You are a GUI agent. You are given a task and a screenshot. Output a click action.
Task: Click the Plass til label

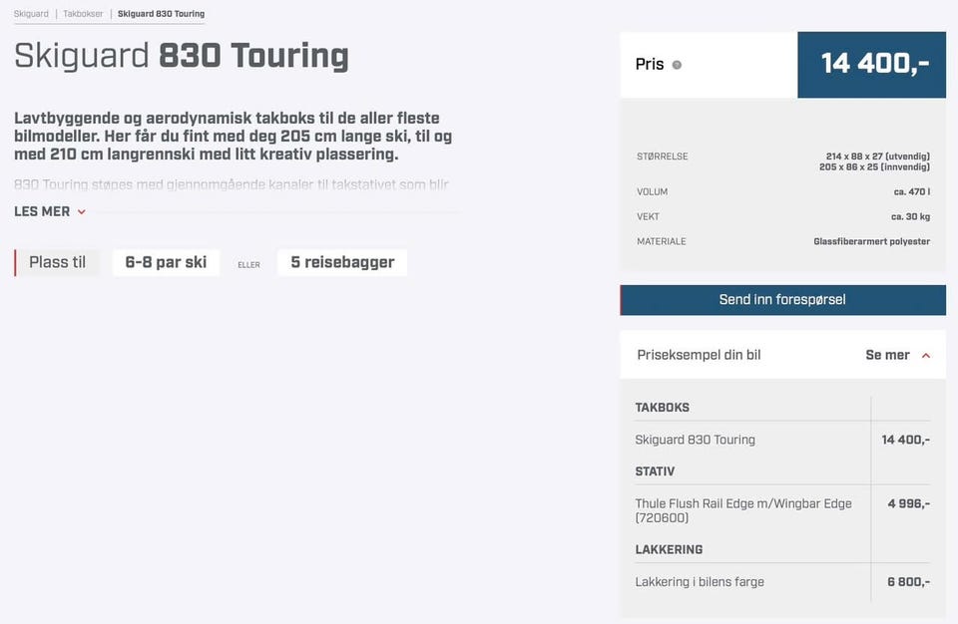pos(57,262)
